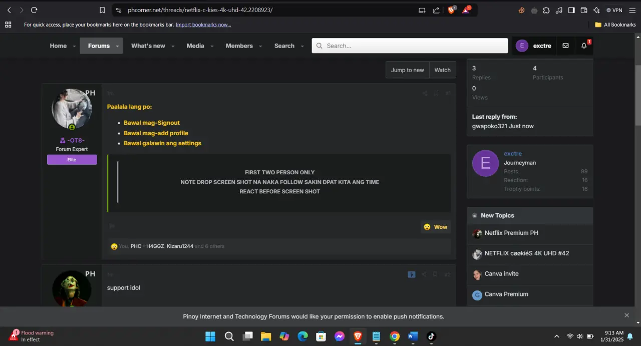The width and height of the screenshot is (641, 346).
Task: Toggle the Wow reaction on first post
Action: pyautogui.click(x=435, y=227)
